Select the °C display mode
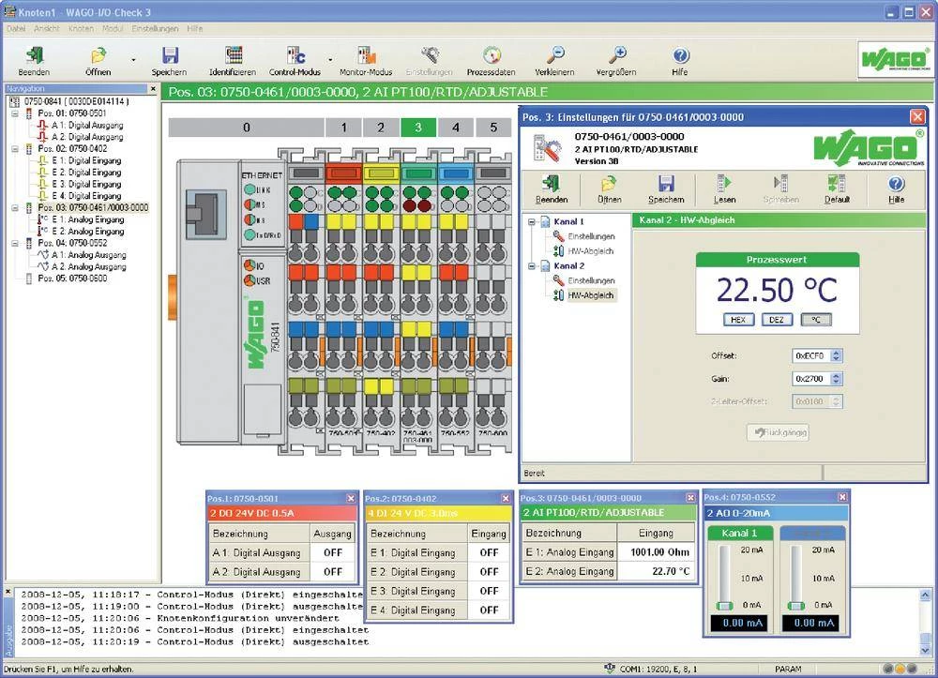Image resolution: width=938 pixels, height=678 pixels. click(x=814, y=319)
